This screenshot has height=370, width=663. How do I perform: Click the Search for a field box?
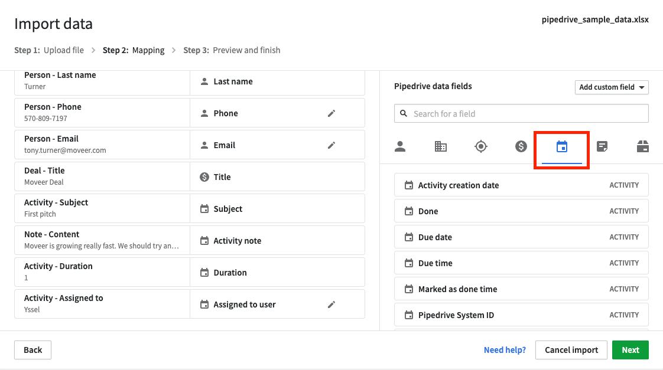coord(521,113)
